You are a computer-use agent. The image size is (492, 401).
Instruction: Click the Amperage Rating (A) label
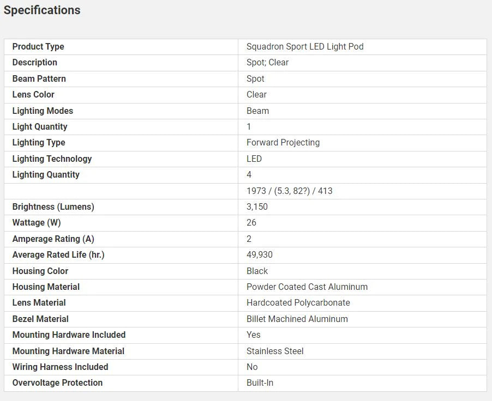pos(53,239)
